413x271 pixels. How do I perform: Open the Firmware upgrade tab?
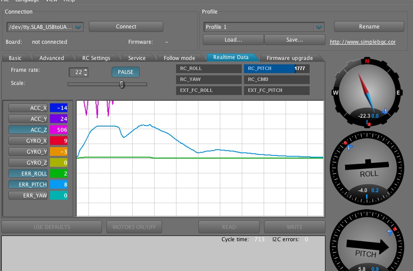[289, 58]
